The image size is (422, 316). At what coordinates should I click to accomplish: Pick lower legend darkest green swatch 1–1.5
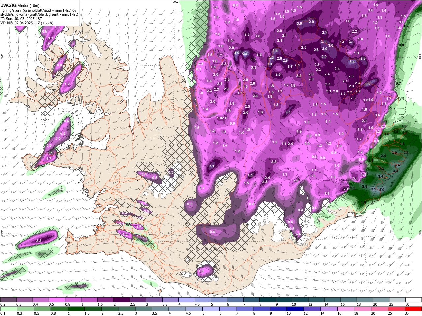(76, 309)
